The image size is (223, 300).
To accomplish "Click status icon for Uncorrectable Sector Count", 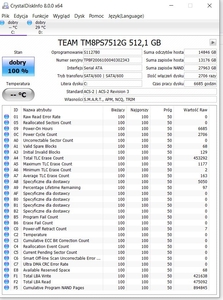I will point(7,140).
